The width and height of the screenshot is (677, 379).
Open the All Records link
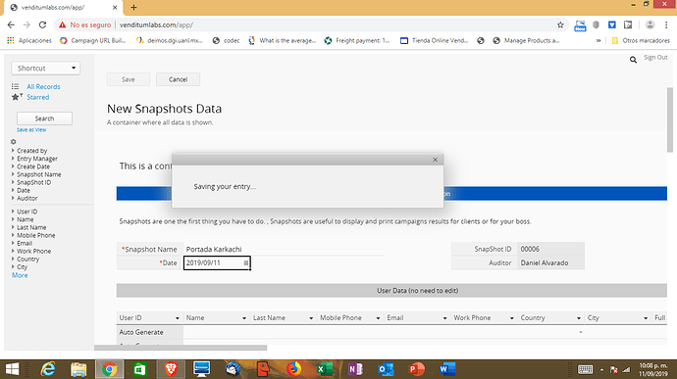point(43,86)
